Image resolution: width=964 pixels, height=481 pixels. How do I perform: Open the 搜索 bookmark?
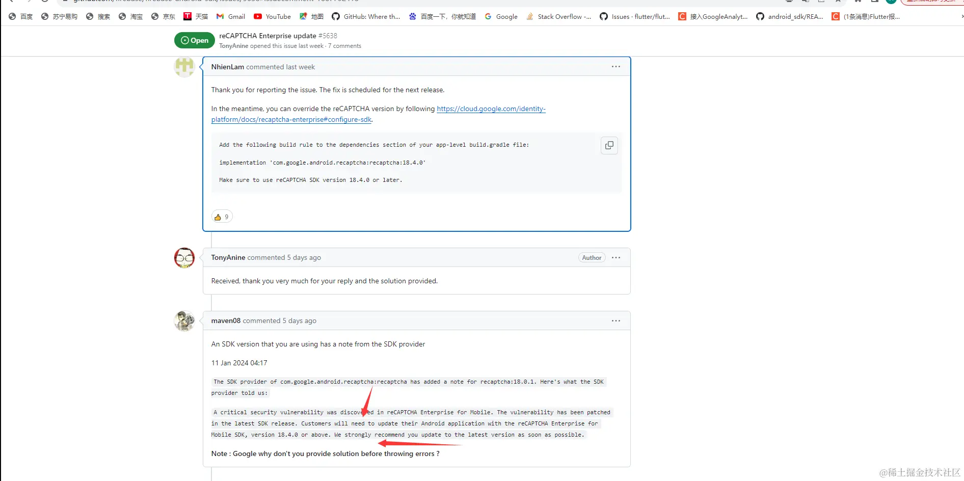(98, 16)
